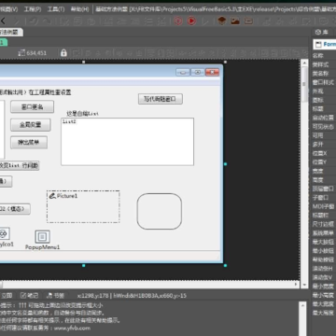
Task: Select the 名称 property row
Action: pyautogui.click(x=324, y=56)
